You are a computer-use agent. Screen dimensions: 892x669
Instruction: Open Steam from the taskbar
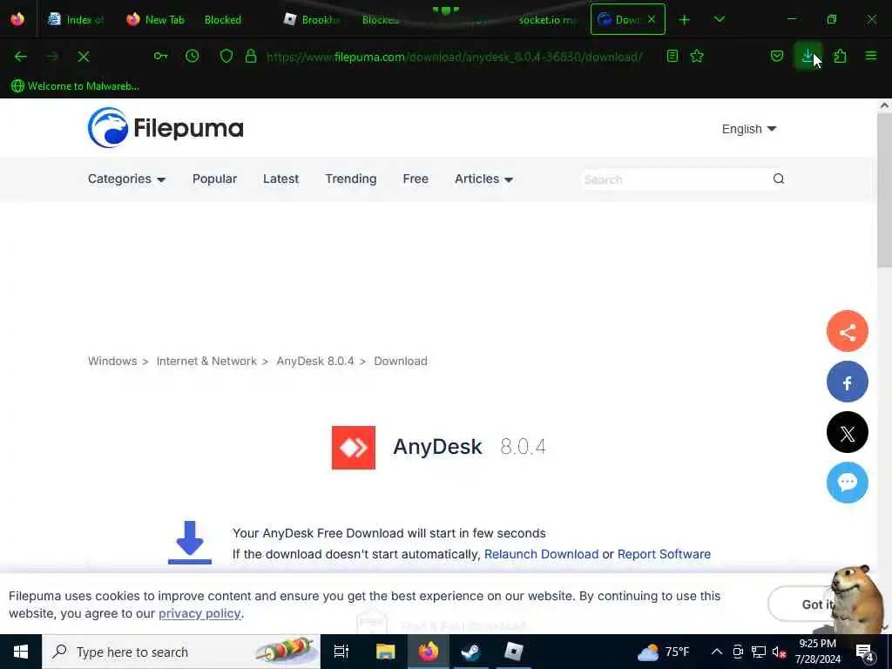coord(471,652)
